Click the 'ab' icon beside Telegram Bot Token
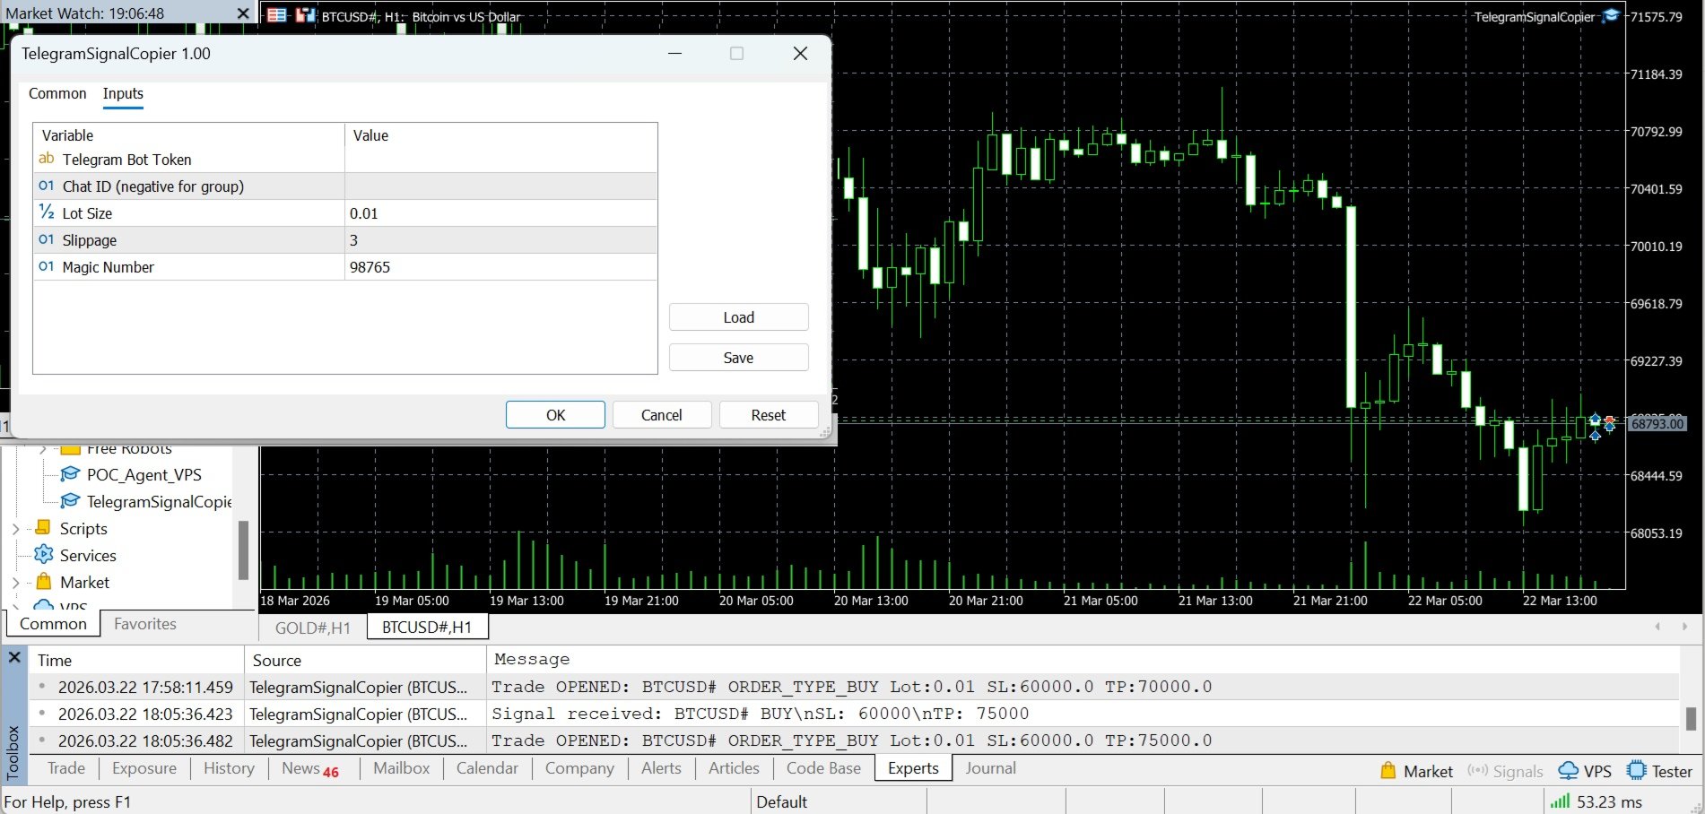This screenshot has width=1705, height=814. coord(47,159)
